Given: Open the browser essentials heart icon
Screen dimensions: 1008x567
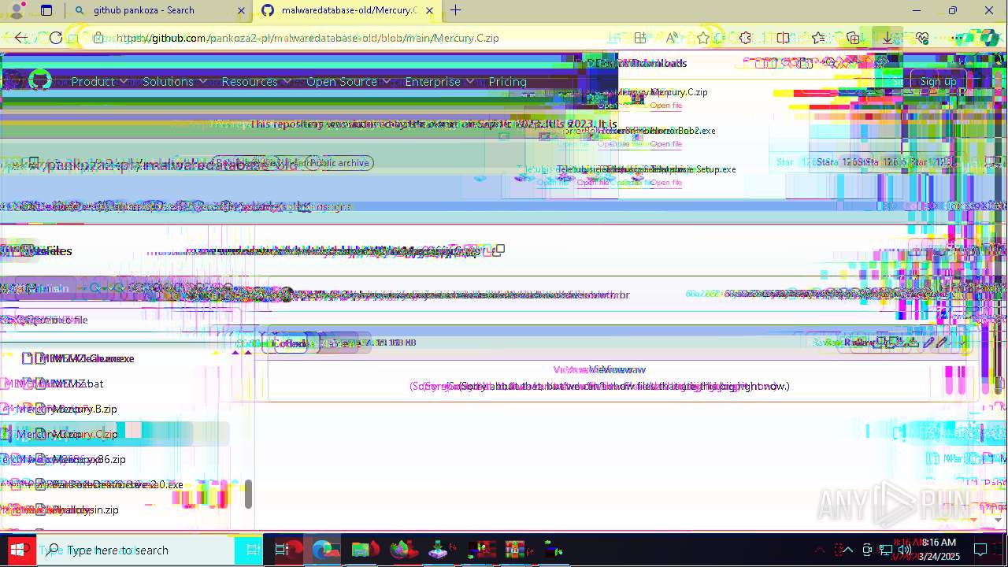Looking at the screenshot, I should click(x=922, y=38).
